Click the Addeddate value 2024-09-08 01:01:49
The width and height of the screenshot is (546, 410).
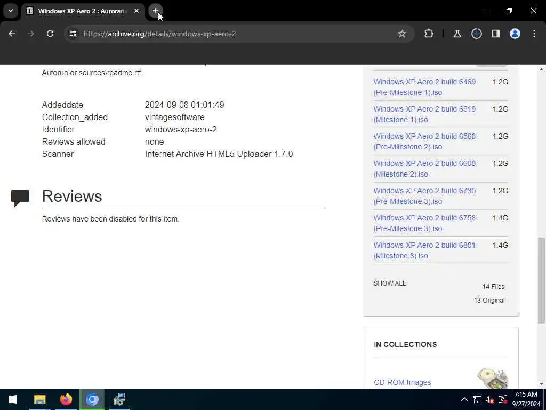tap(184, 105)
